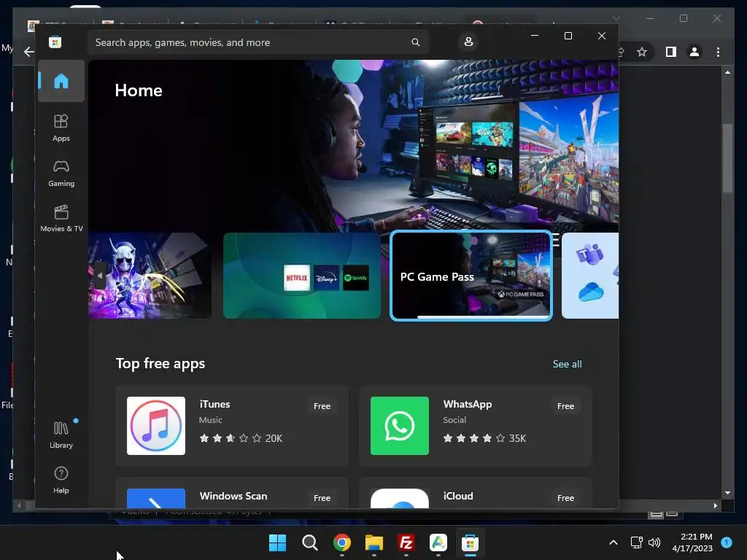
Task: Open Movies & TV in the sidebar
Action: click(61, 218)
